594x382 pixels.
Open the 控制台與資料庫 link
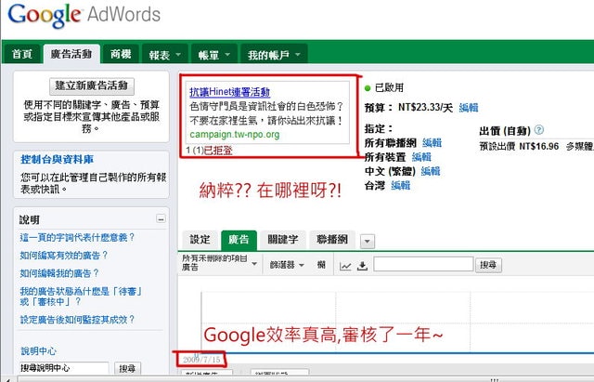(x=58, y=159)
